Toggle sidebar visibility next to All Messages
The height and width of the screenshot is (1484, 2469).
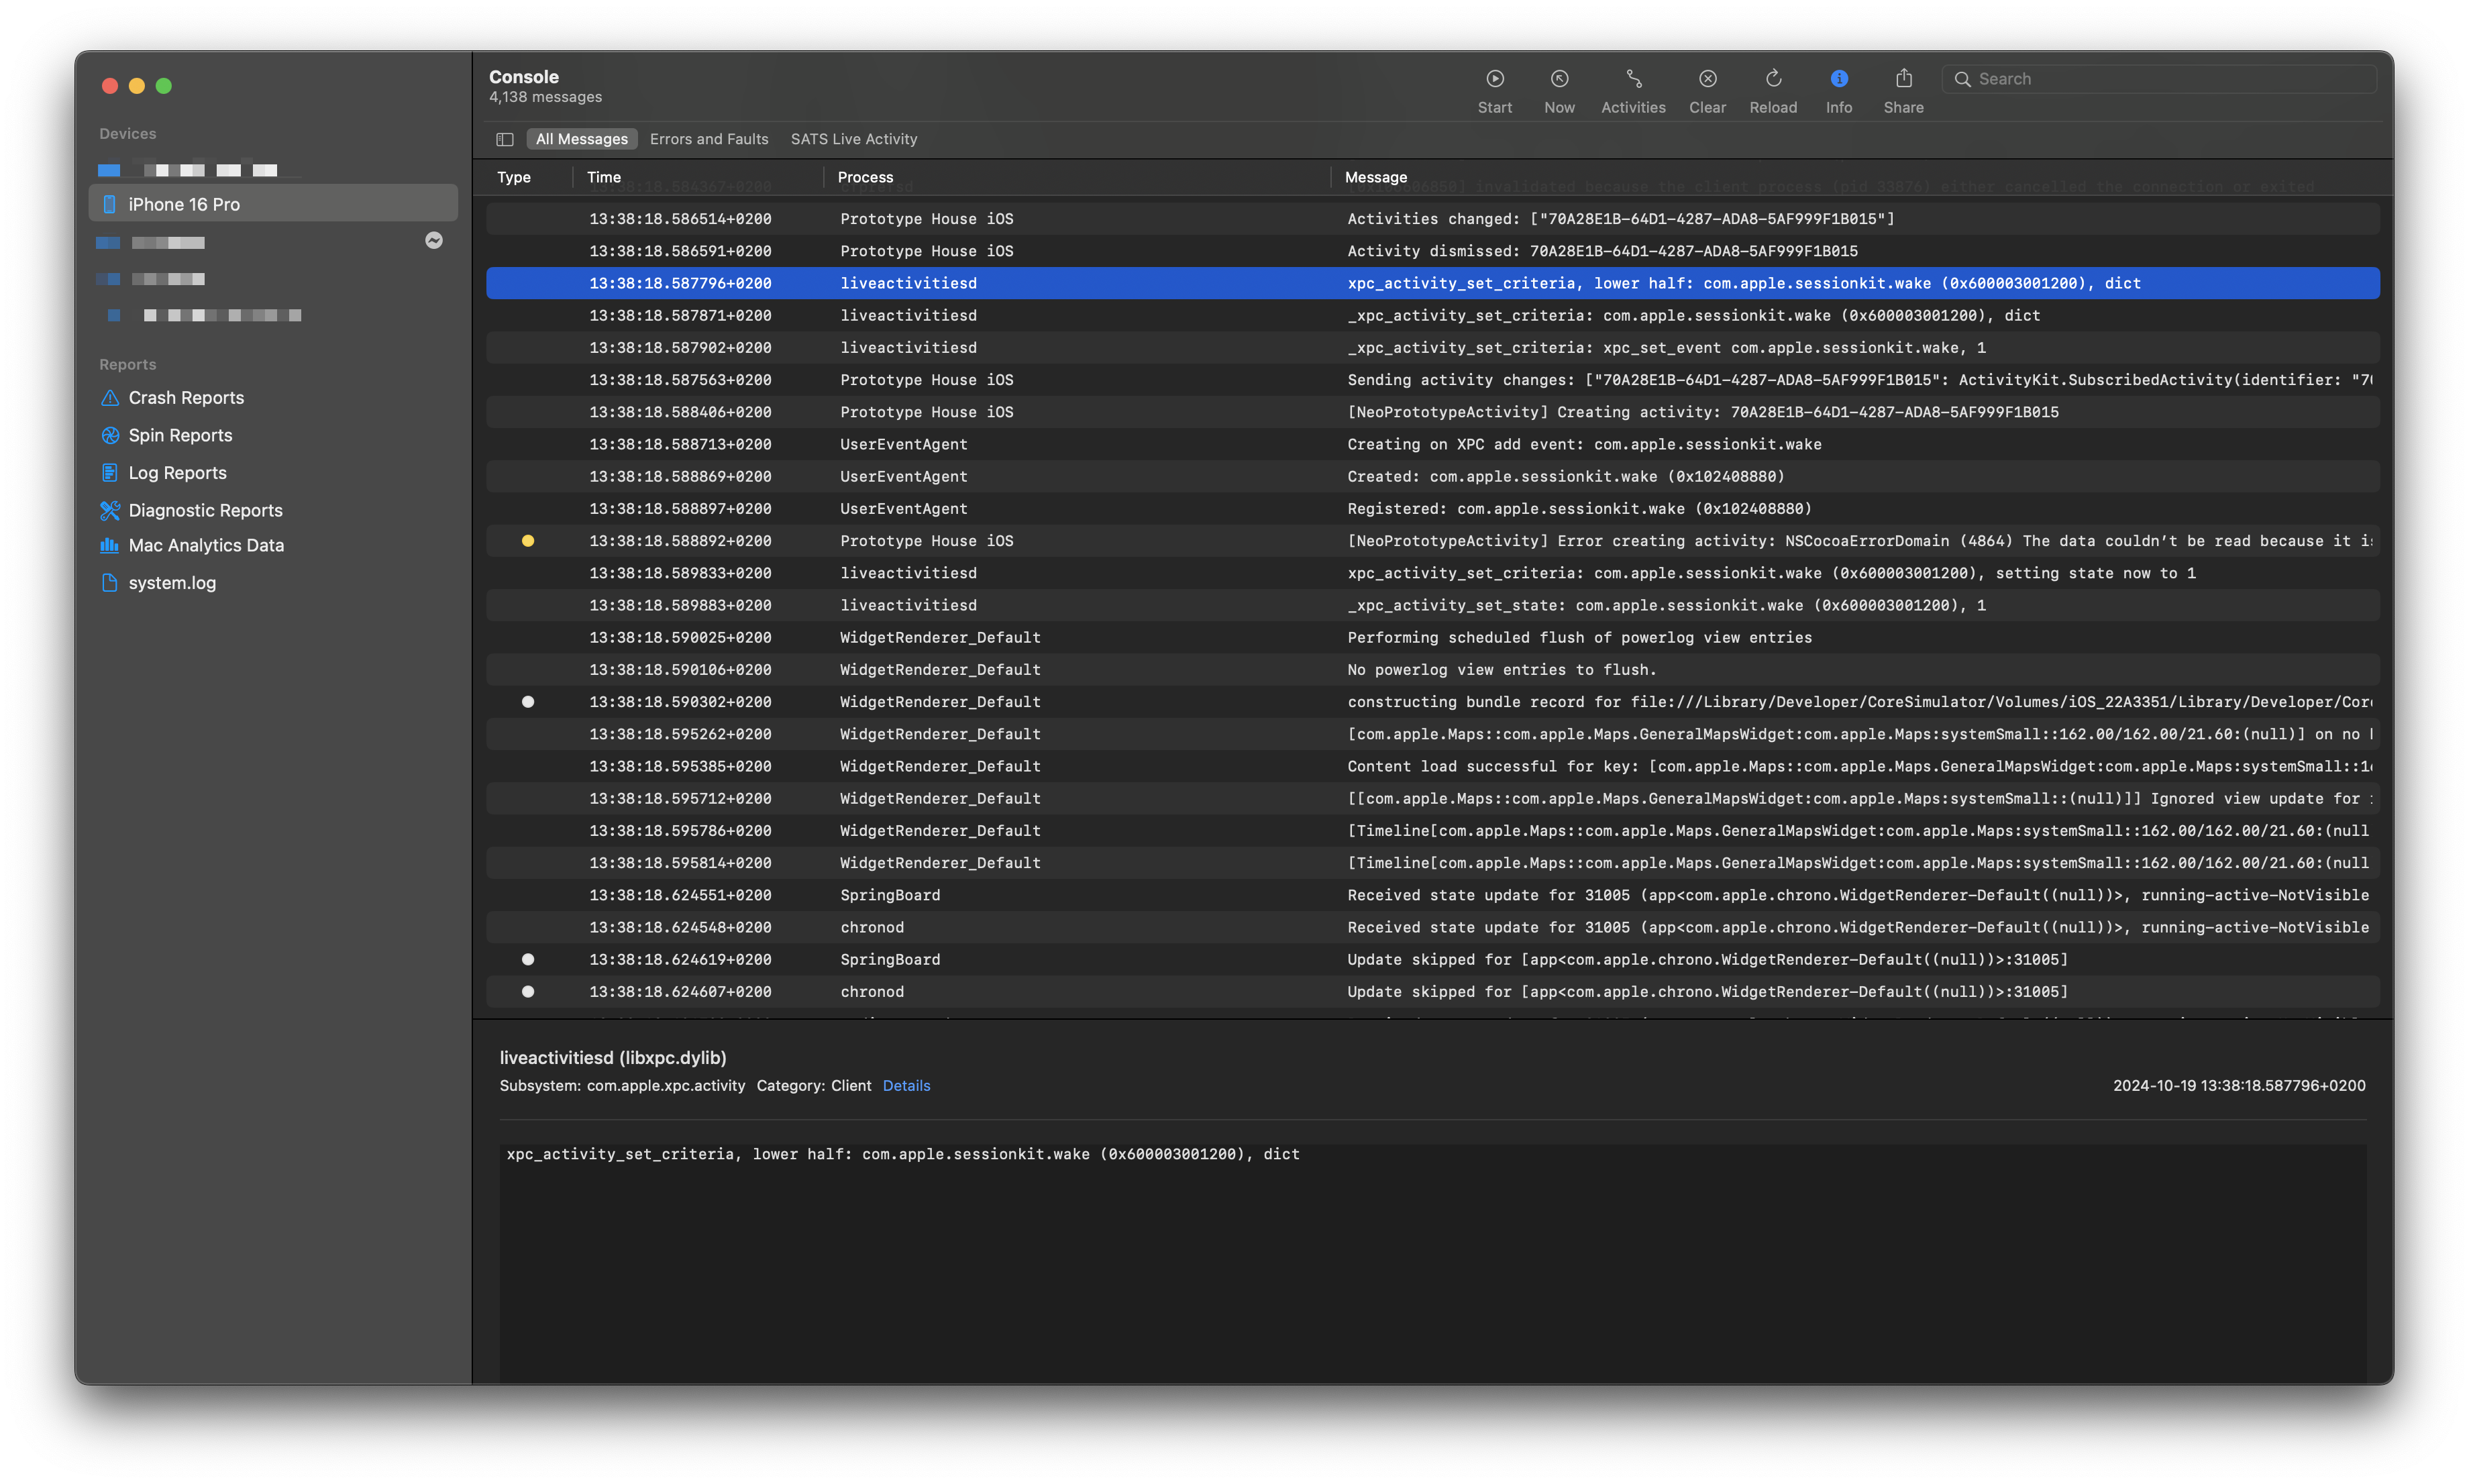coord(505,139)
